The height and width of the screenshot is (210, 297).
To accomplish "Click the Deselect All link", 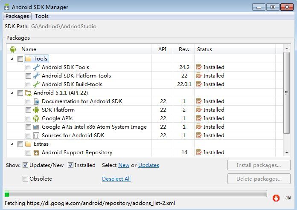I will point(116,178).
